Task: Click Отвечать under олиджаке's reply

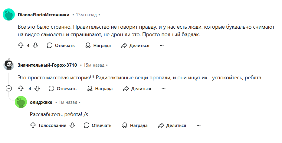Action: coord(97,126)
